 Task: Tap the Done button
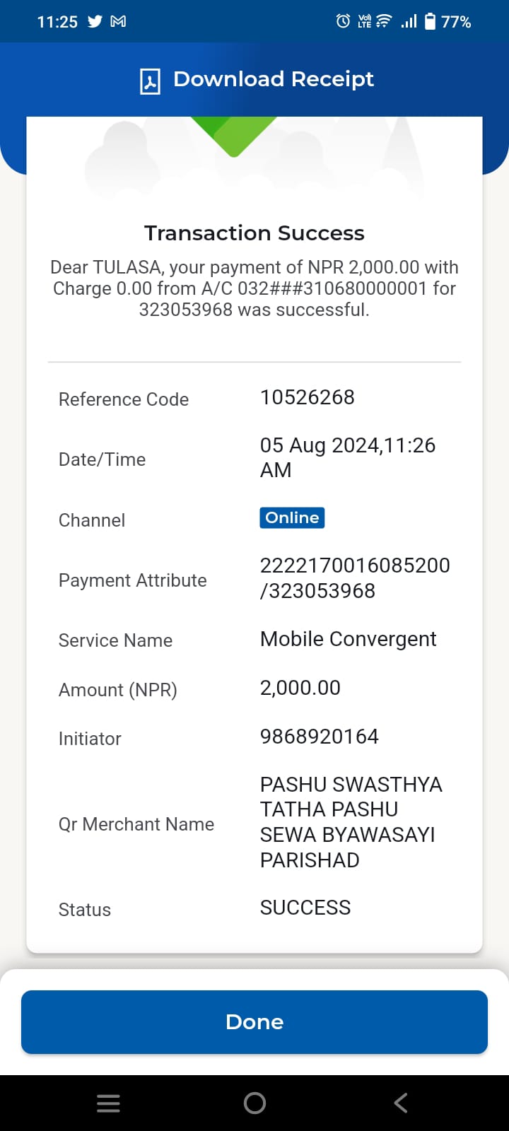(x=255, y=1022)
